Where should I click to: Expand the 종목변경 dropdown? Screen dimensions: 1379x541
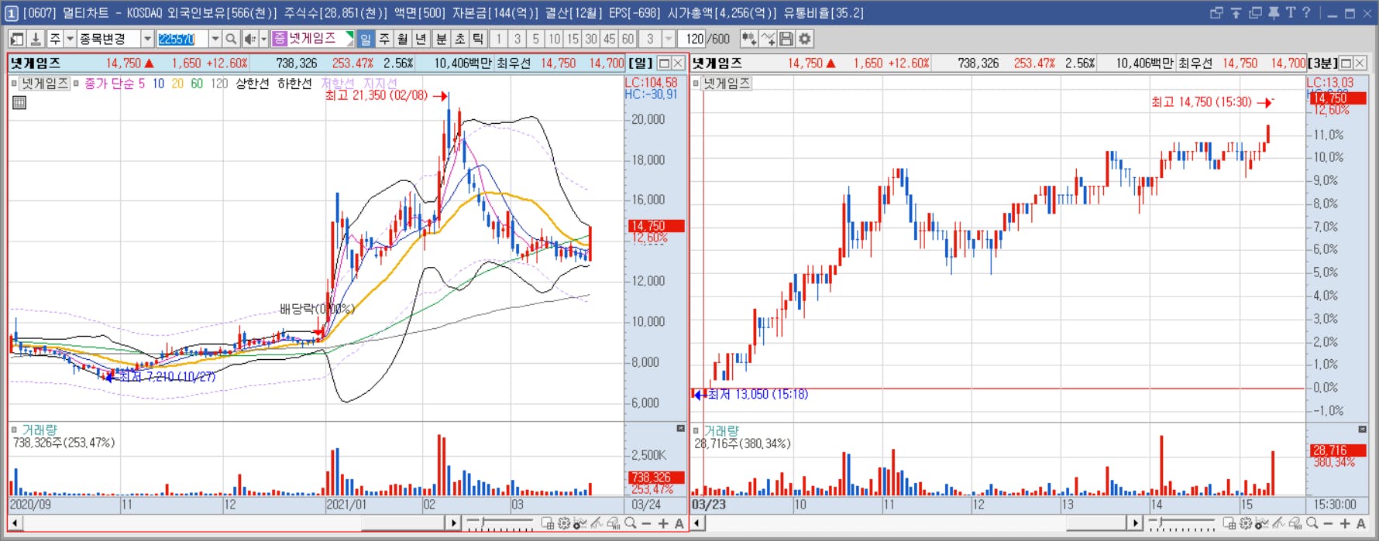[147, 39]
